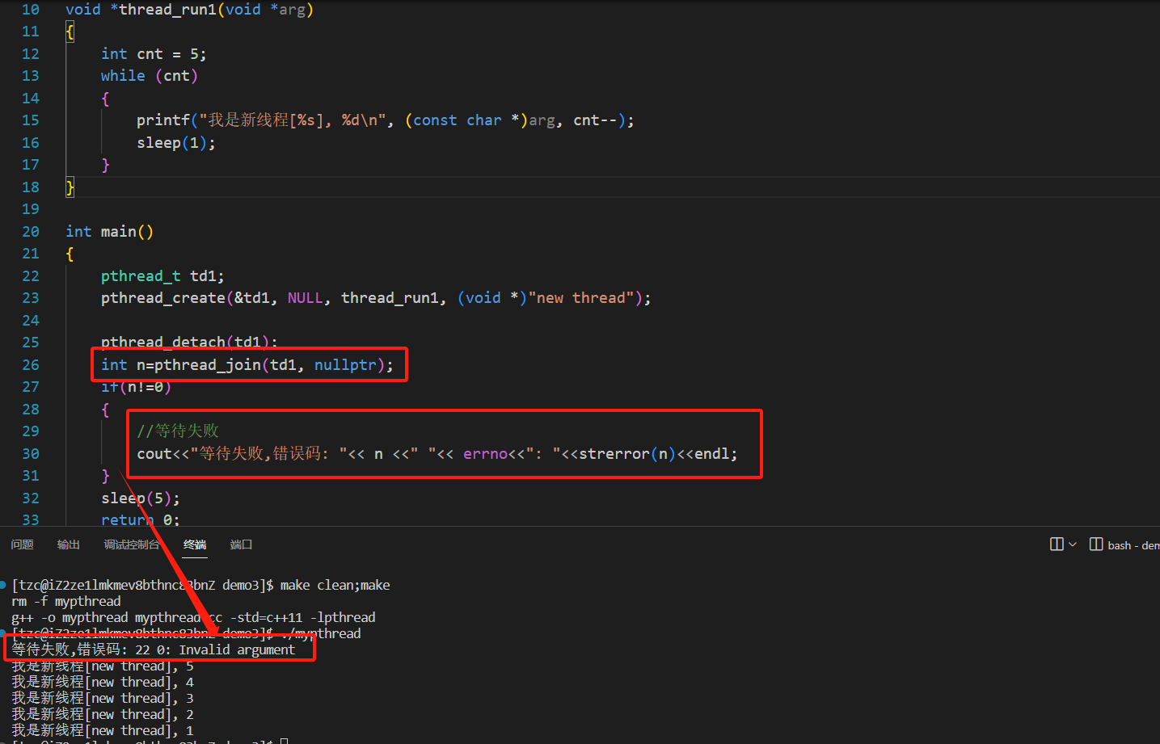Click terminal line '我是新线程[new thread], 3'

(x=103, y=698)
